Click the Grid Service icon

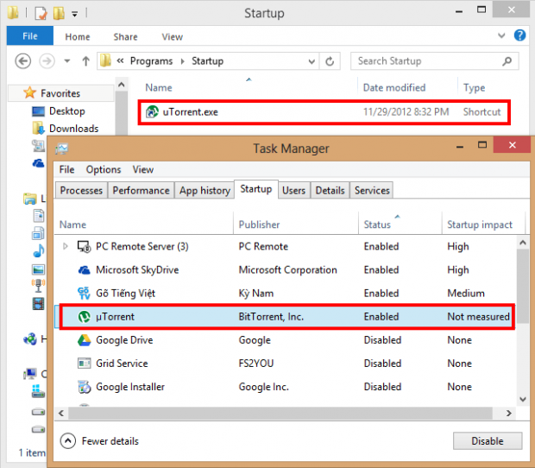[x=84, y=364]
